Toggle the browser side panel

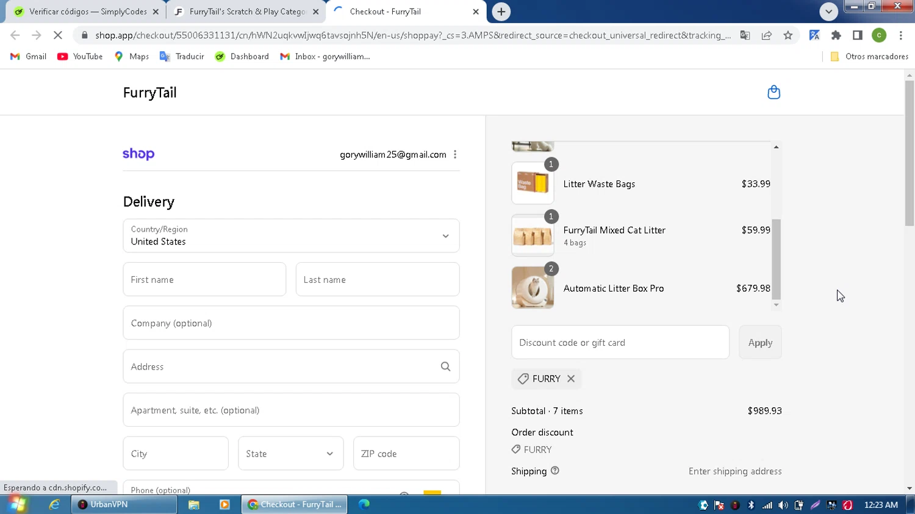(x=858, y=35)
